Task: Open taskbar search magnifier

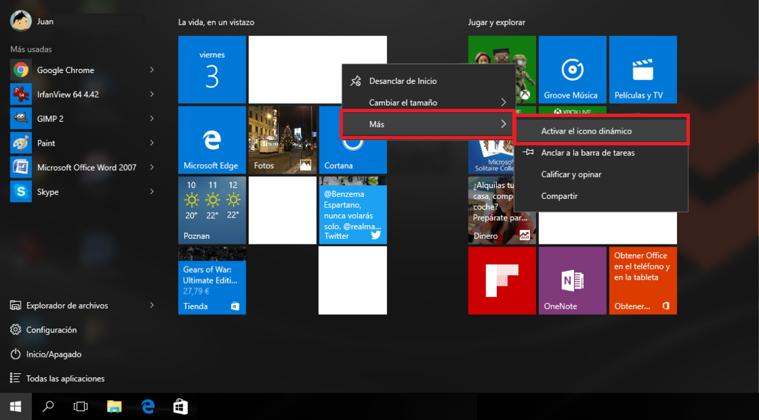Action: pos(48,406)
